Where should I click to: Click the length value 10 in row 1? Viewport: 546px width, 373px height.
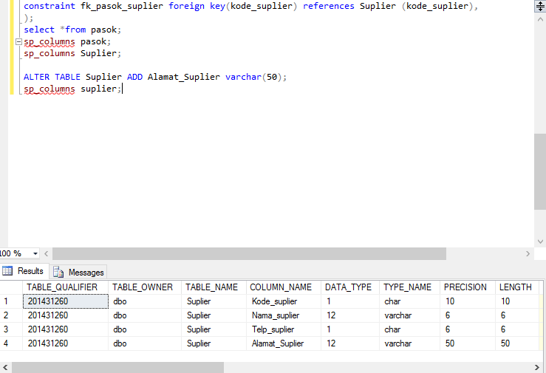click(x=517, y=301)
